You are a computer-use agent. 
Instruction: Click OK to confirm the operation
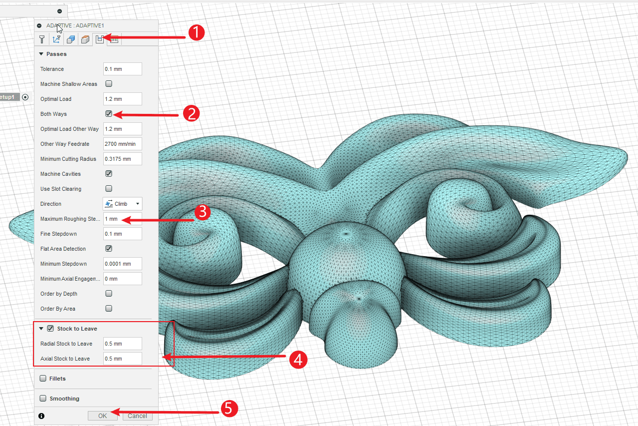[102, 416]
